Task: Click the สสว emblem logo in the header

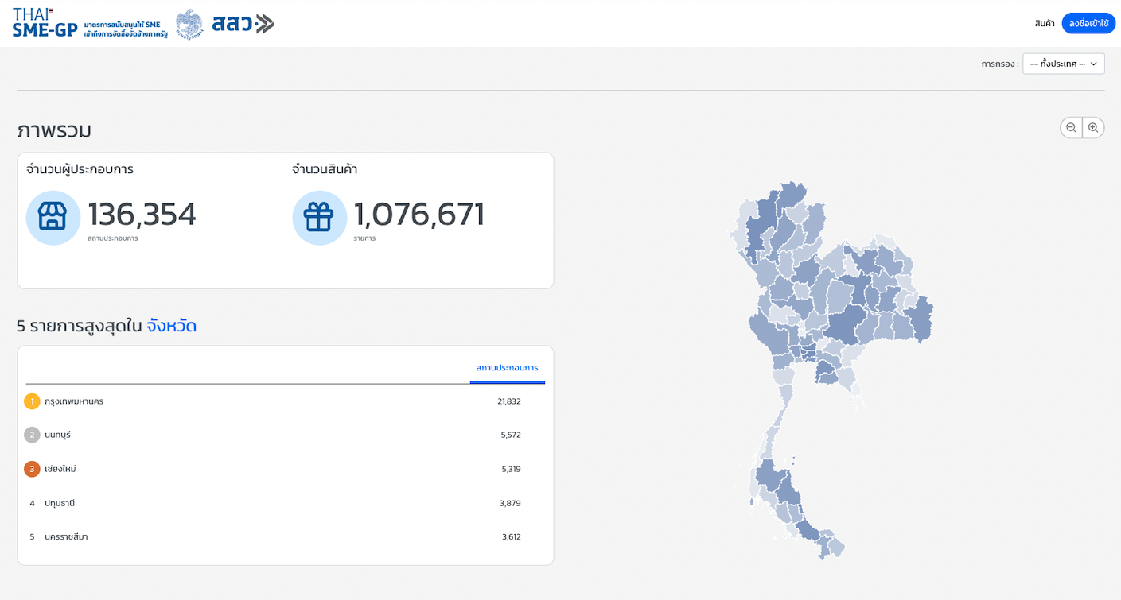Action: coord(189,23)
